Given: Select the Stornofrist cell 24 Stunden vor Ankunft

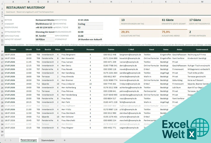Looking at the screenshot, I should coord(90,40).
